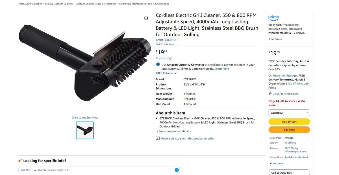Open the Price history link
The width and height of the screenshot is (339, 175).
pyautogui.click(x=164, y=58)
